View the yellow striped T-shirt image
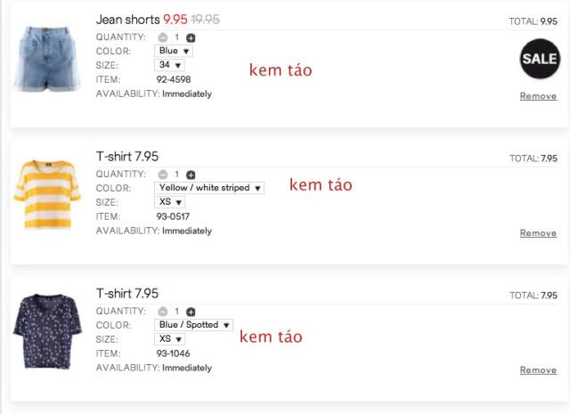Image resolution: width=570 pixels, height=414 pixels. pos(47,194)
